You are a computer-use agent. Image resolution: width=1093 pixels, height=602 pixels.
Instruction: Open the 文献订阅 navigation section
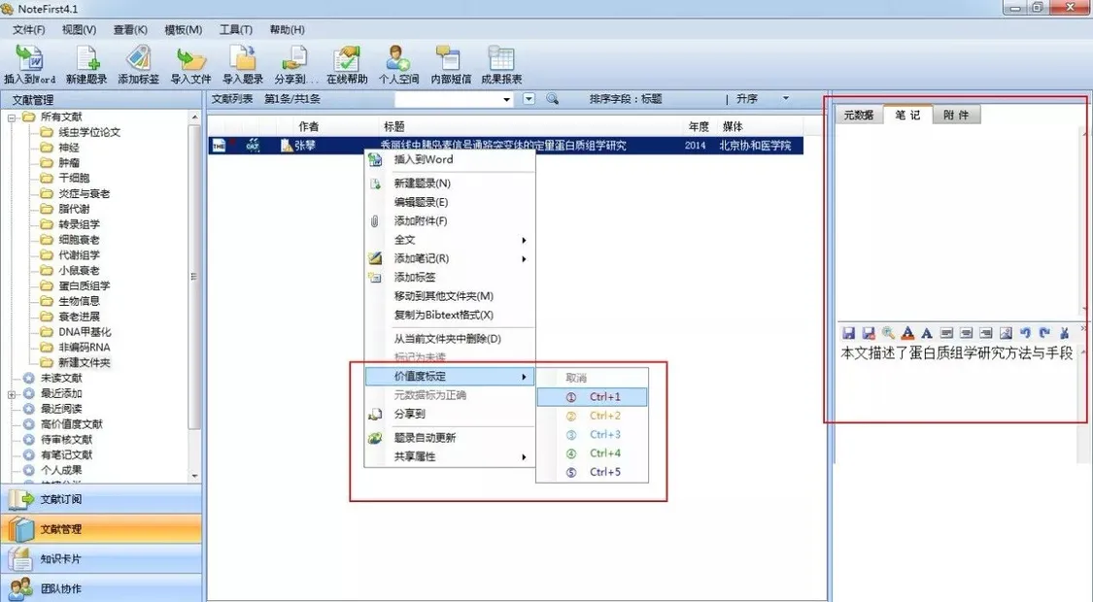point(101,499)
